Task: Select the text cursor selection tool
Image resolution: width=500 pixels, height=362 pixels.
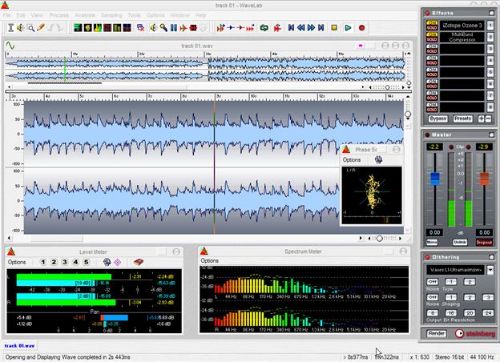Action: click(11, 27)
